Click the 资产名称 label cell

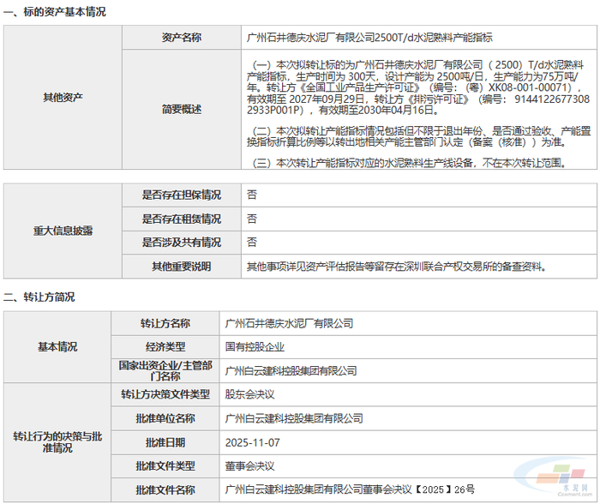182,37
